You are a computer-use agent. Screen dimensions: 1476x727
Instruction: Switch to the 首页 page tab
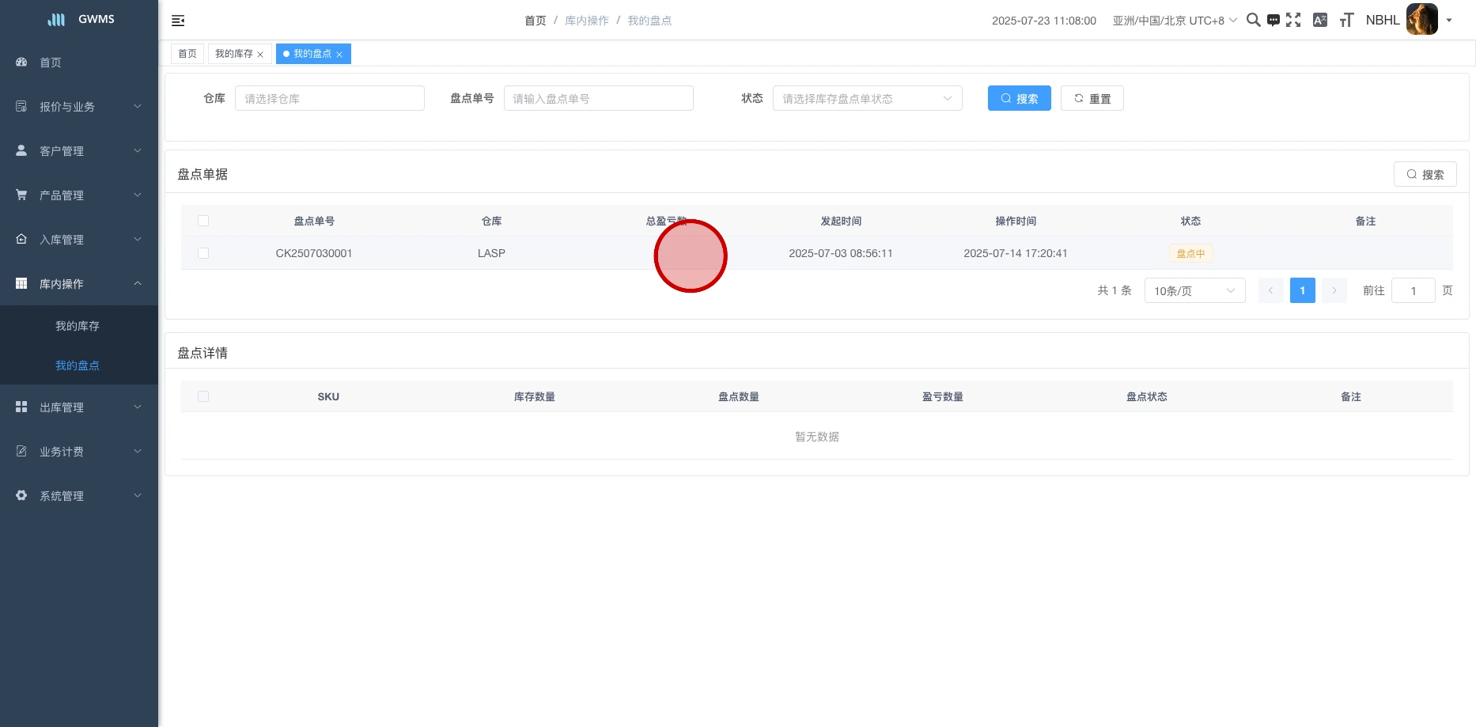187,54
